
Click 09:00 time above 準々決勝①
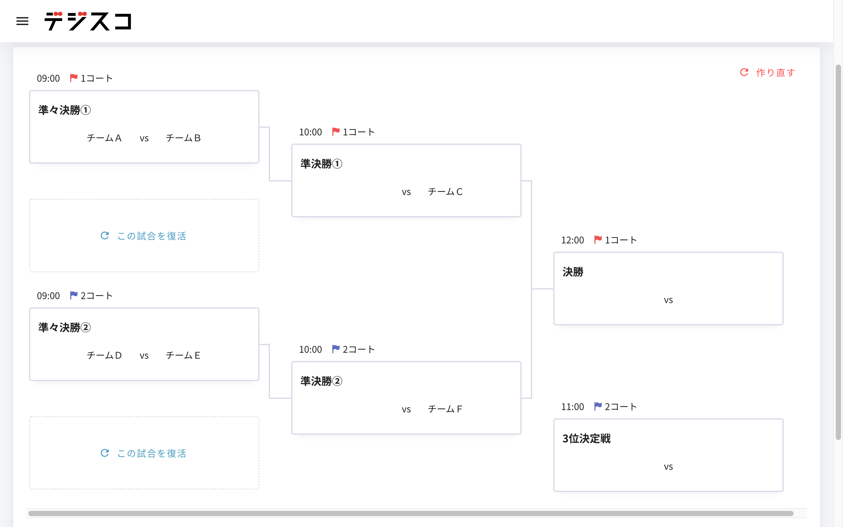[48, 78]
